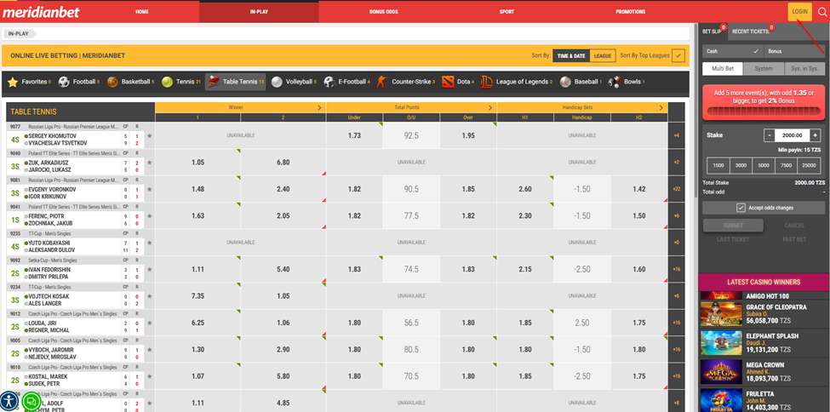Increase stake with plus button
The image size is (830, 412).
pyautogui.click(x=816, y=135)
